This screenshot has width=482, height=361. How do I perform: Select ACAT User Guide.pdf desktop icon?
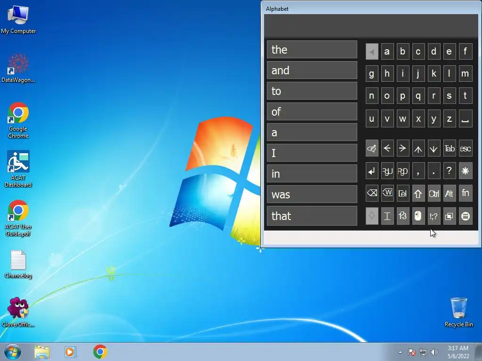click(x=18, y=218)
